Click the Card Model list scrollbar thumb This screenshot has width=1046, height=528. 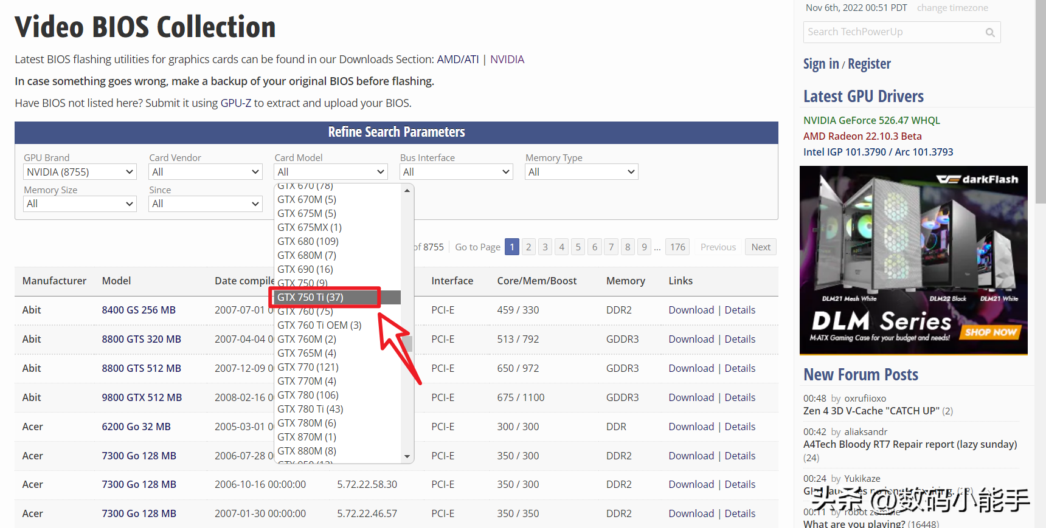click(x=408, y=344)
